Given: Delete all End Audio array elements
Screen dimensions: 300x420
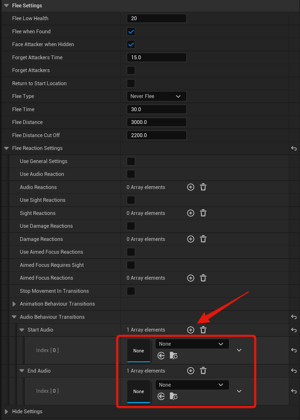Looking at the screenshot, I should [203, 371].
